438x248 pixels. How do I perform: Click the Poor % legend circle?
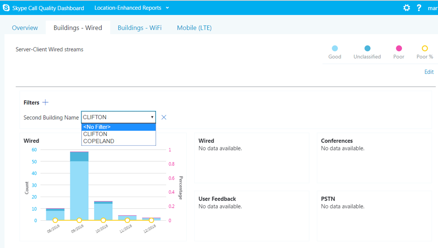pos(425,48)
